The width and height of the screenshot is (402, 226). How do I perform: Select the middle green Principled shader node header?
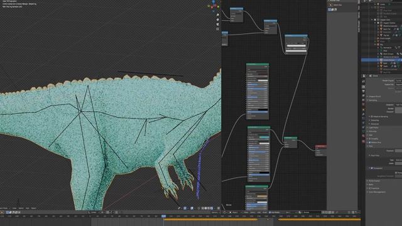click(259, 127)
